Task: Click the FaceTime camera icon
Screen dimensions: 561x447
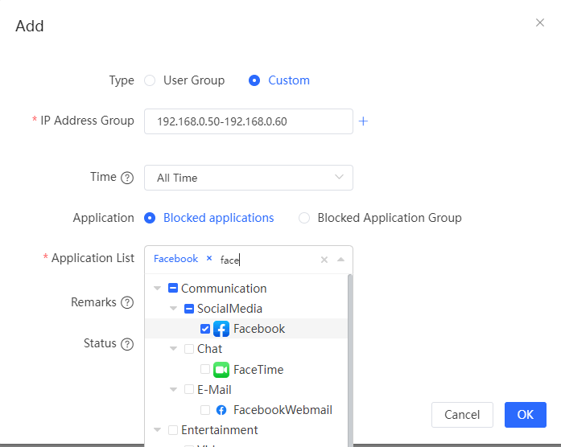Action: 221,370
